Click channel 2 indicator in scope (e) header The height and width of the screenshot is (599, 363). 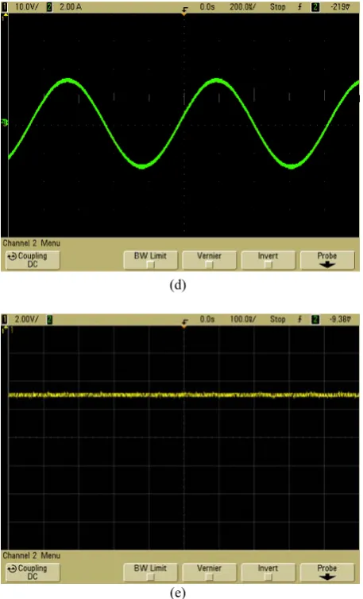[x=49, y=319]
